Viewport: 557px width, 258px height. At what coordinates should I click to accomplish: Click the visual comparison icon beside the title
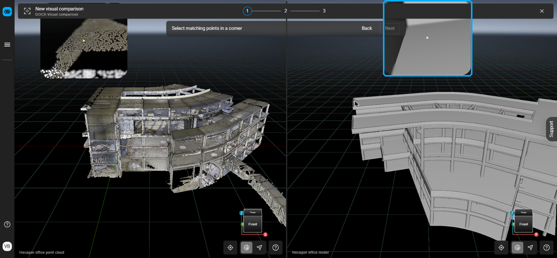(27, 11)
